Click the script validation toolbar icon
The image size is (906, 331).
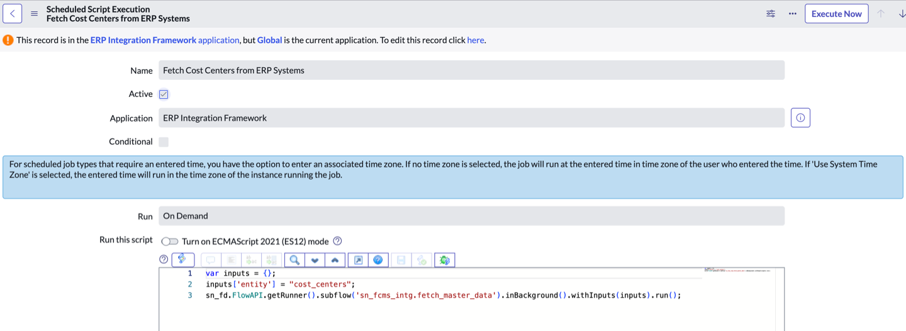point(422,260)
